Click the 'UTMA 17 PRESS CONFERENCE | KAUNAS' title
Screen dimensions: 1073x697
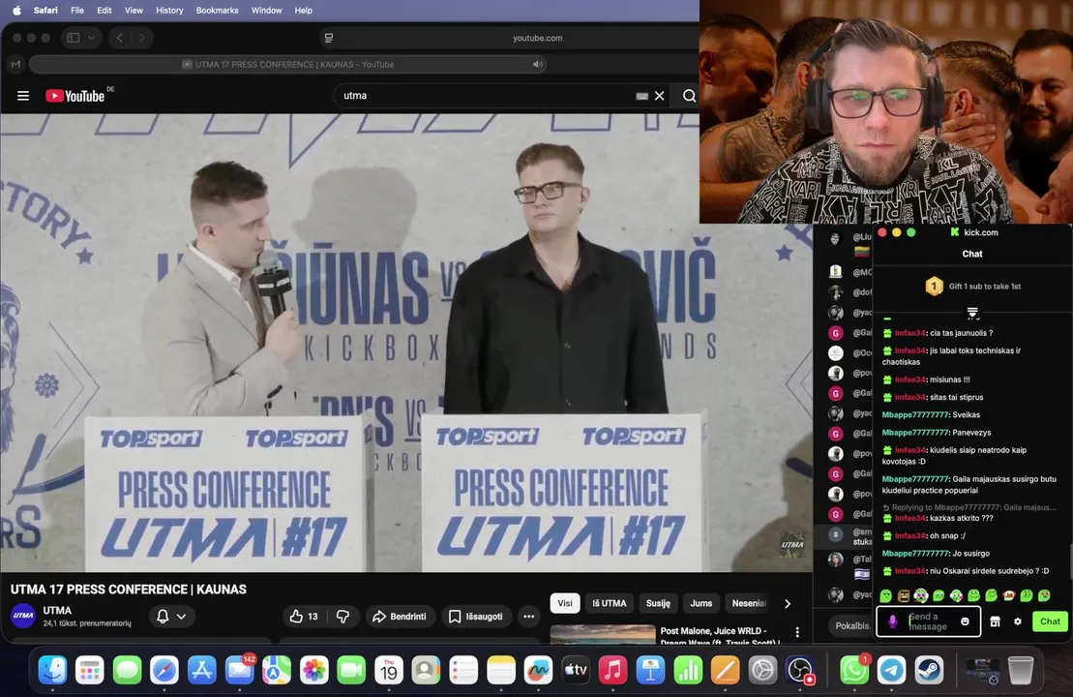click(128, 590)
